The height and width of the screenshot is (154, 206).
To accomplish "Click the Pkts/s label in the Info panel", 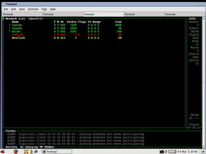I will coord(194,60).
